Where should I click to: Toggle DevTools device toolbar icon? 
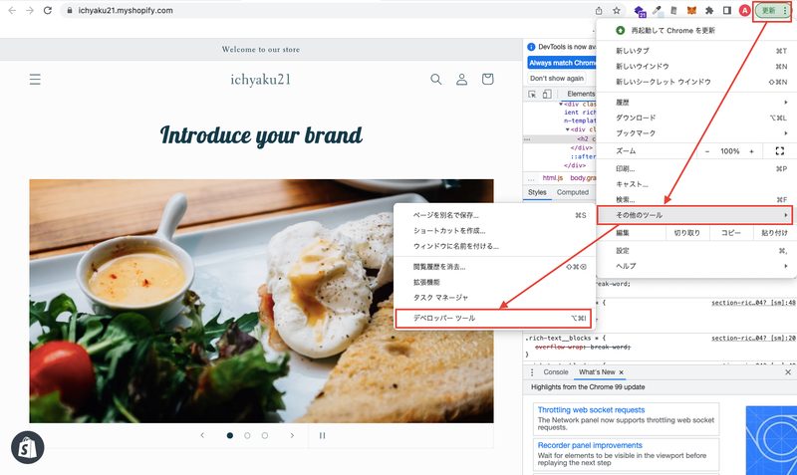tap(547, 94)
